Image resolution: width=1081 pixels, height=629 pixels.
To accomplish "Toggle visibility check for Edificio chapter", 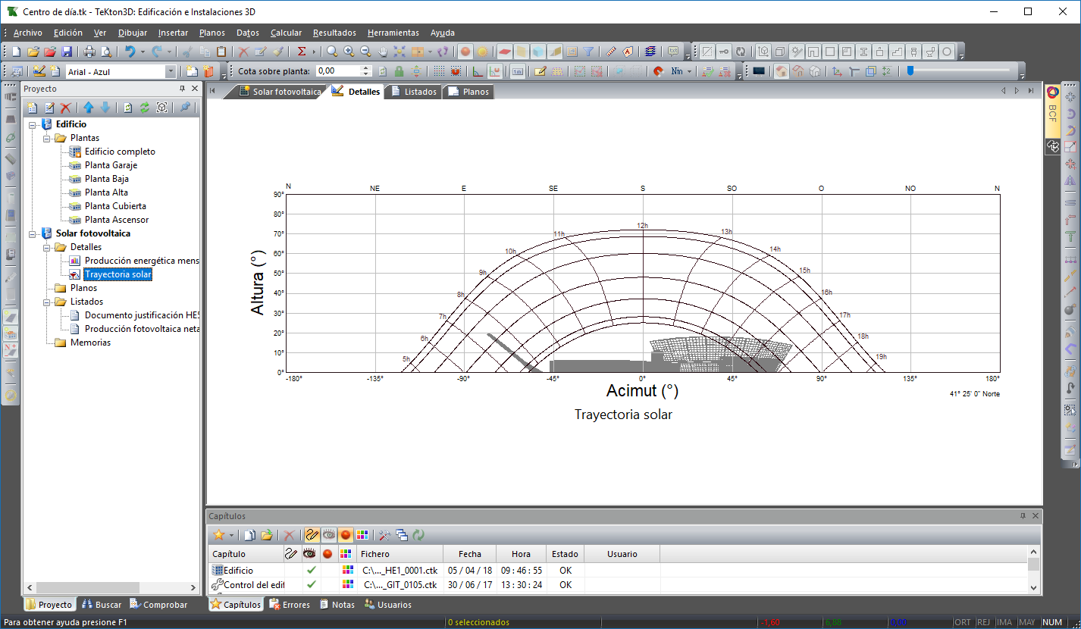I will click(x=311, y=570).
